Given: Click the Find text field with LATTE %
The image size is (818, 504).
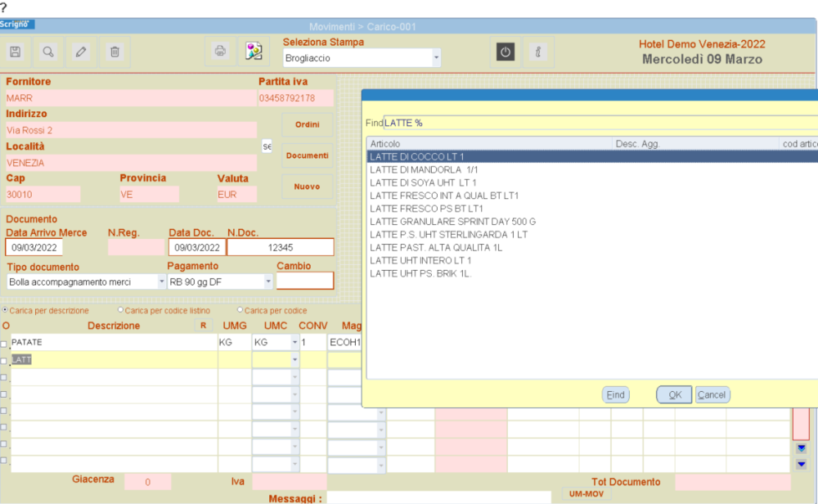Looking at the screenshot, I should [600, 123].
